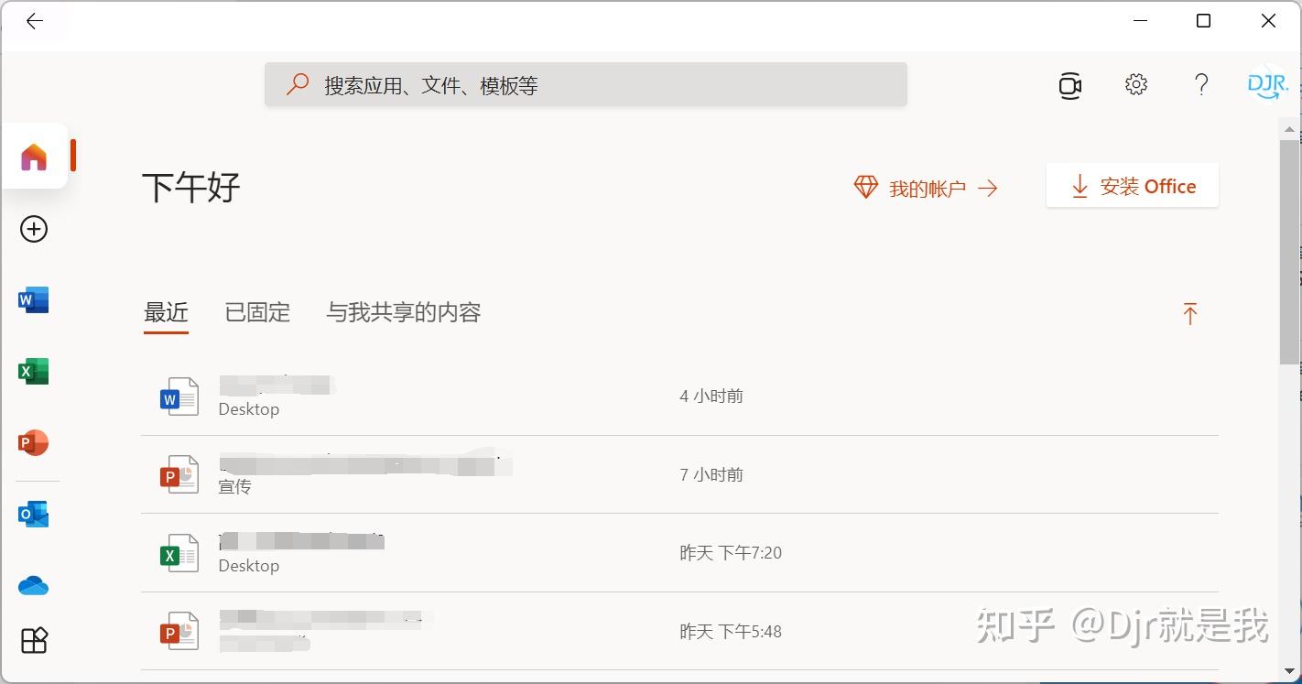Screen dimensions: 1302x684
Task: Open the DJR account profile avatar
Action: point(1268,85)
